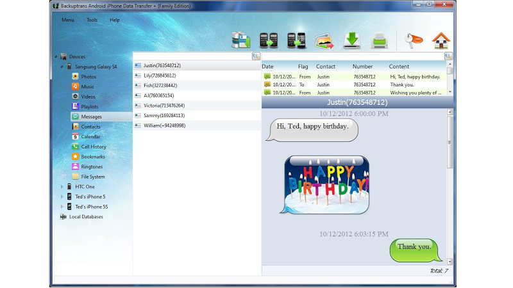
Task: Select contact Lily(726845612)
Action: click(197, 76)
